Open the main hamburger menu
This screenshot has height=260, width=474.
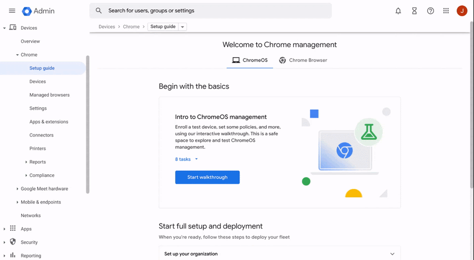coord(12,11)
